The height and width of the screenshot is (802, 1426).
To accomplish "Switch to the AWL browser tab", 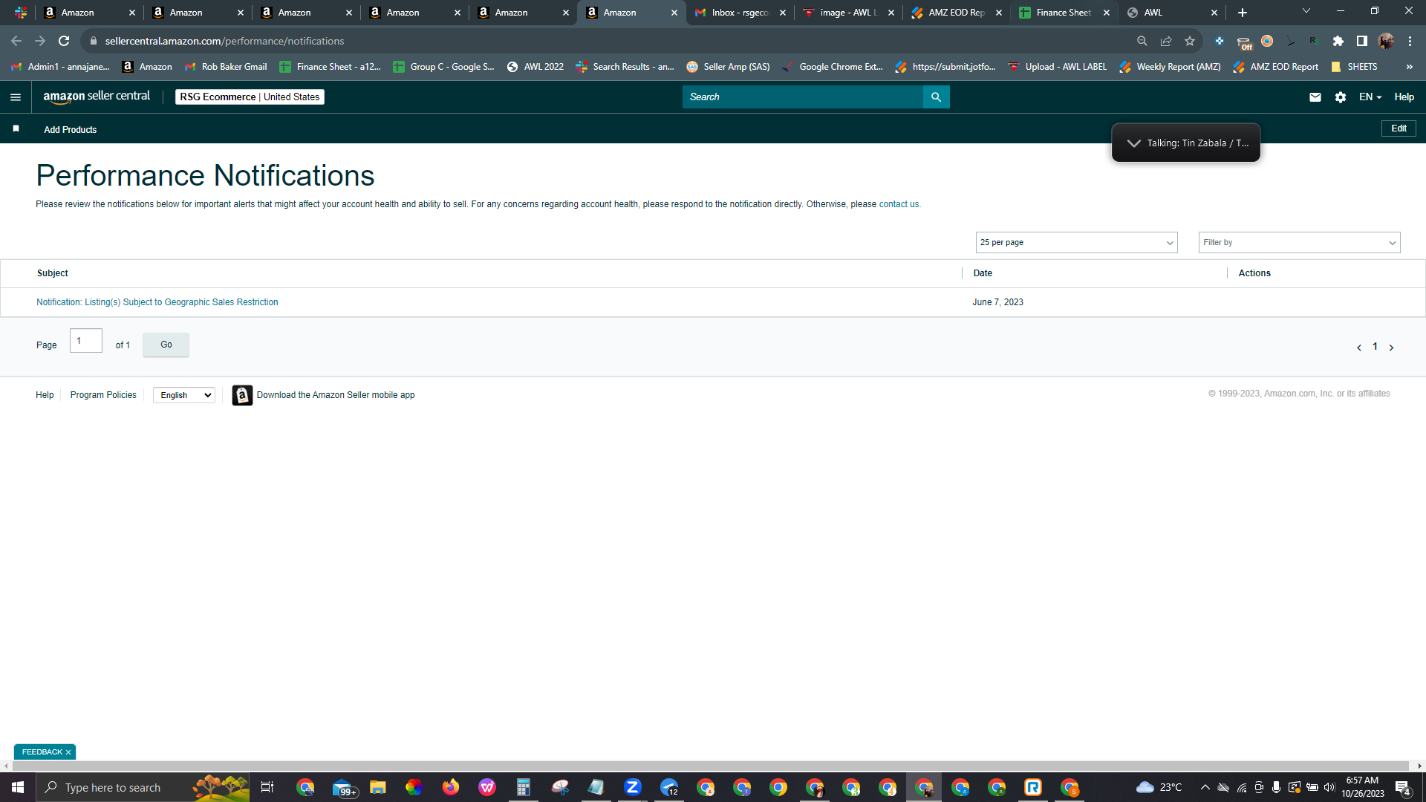I will (1172, 13).
